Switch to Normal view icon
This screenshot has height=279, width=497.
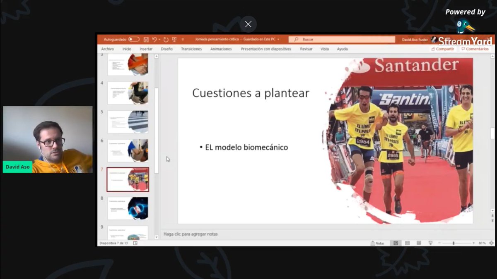(x=396, y=243)
